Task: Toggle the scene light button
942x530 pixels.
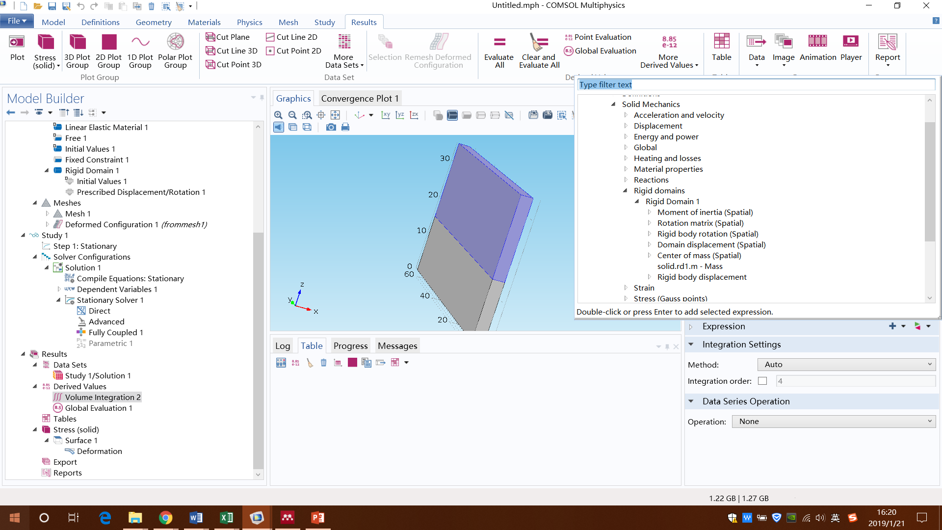Action: [x=279, y=127]
